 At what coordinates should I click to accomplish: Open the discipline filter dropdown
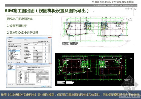[15, 43]
